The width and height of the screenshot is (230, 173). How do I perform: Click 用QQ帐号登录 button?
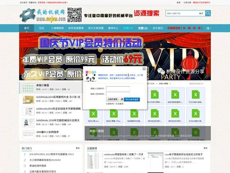point(132,100)
